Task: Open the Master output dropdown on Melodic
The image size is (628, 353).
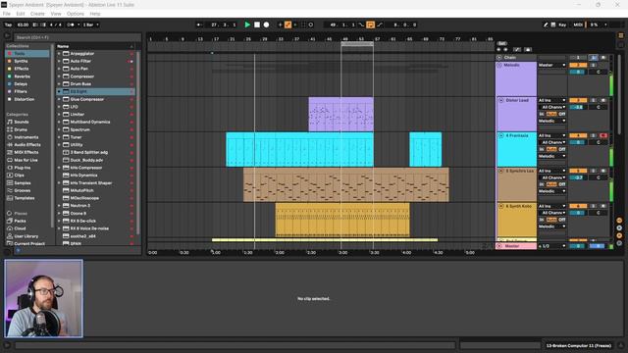Action: (551, 65)
